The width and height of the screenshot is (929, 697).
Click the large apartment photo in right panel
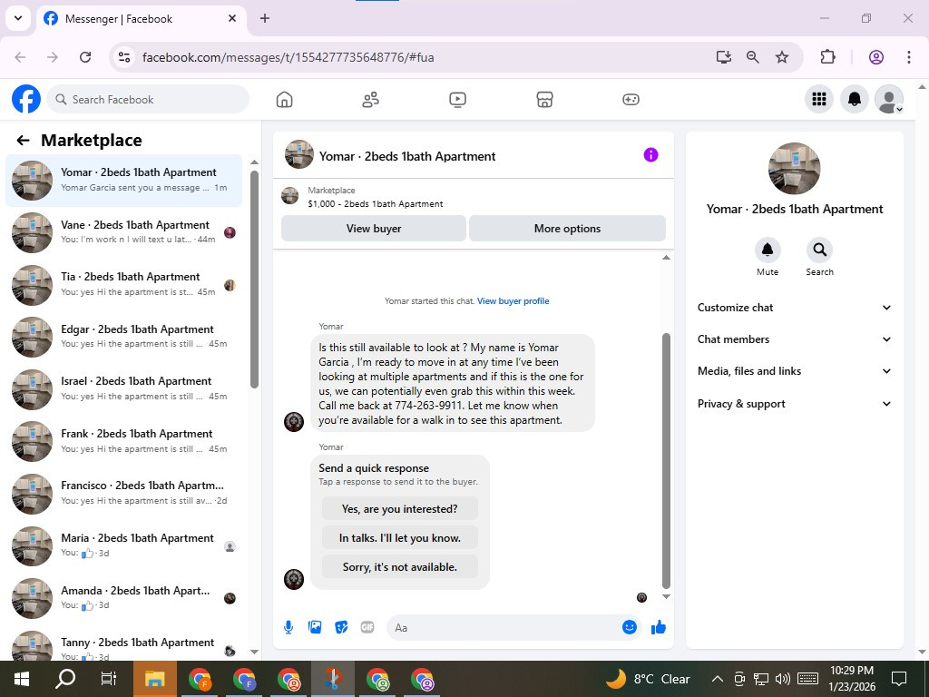(x=794, y=168)
